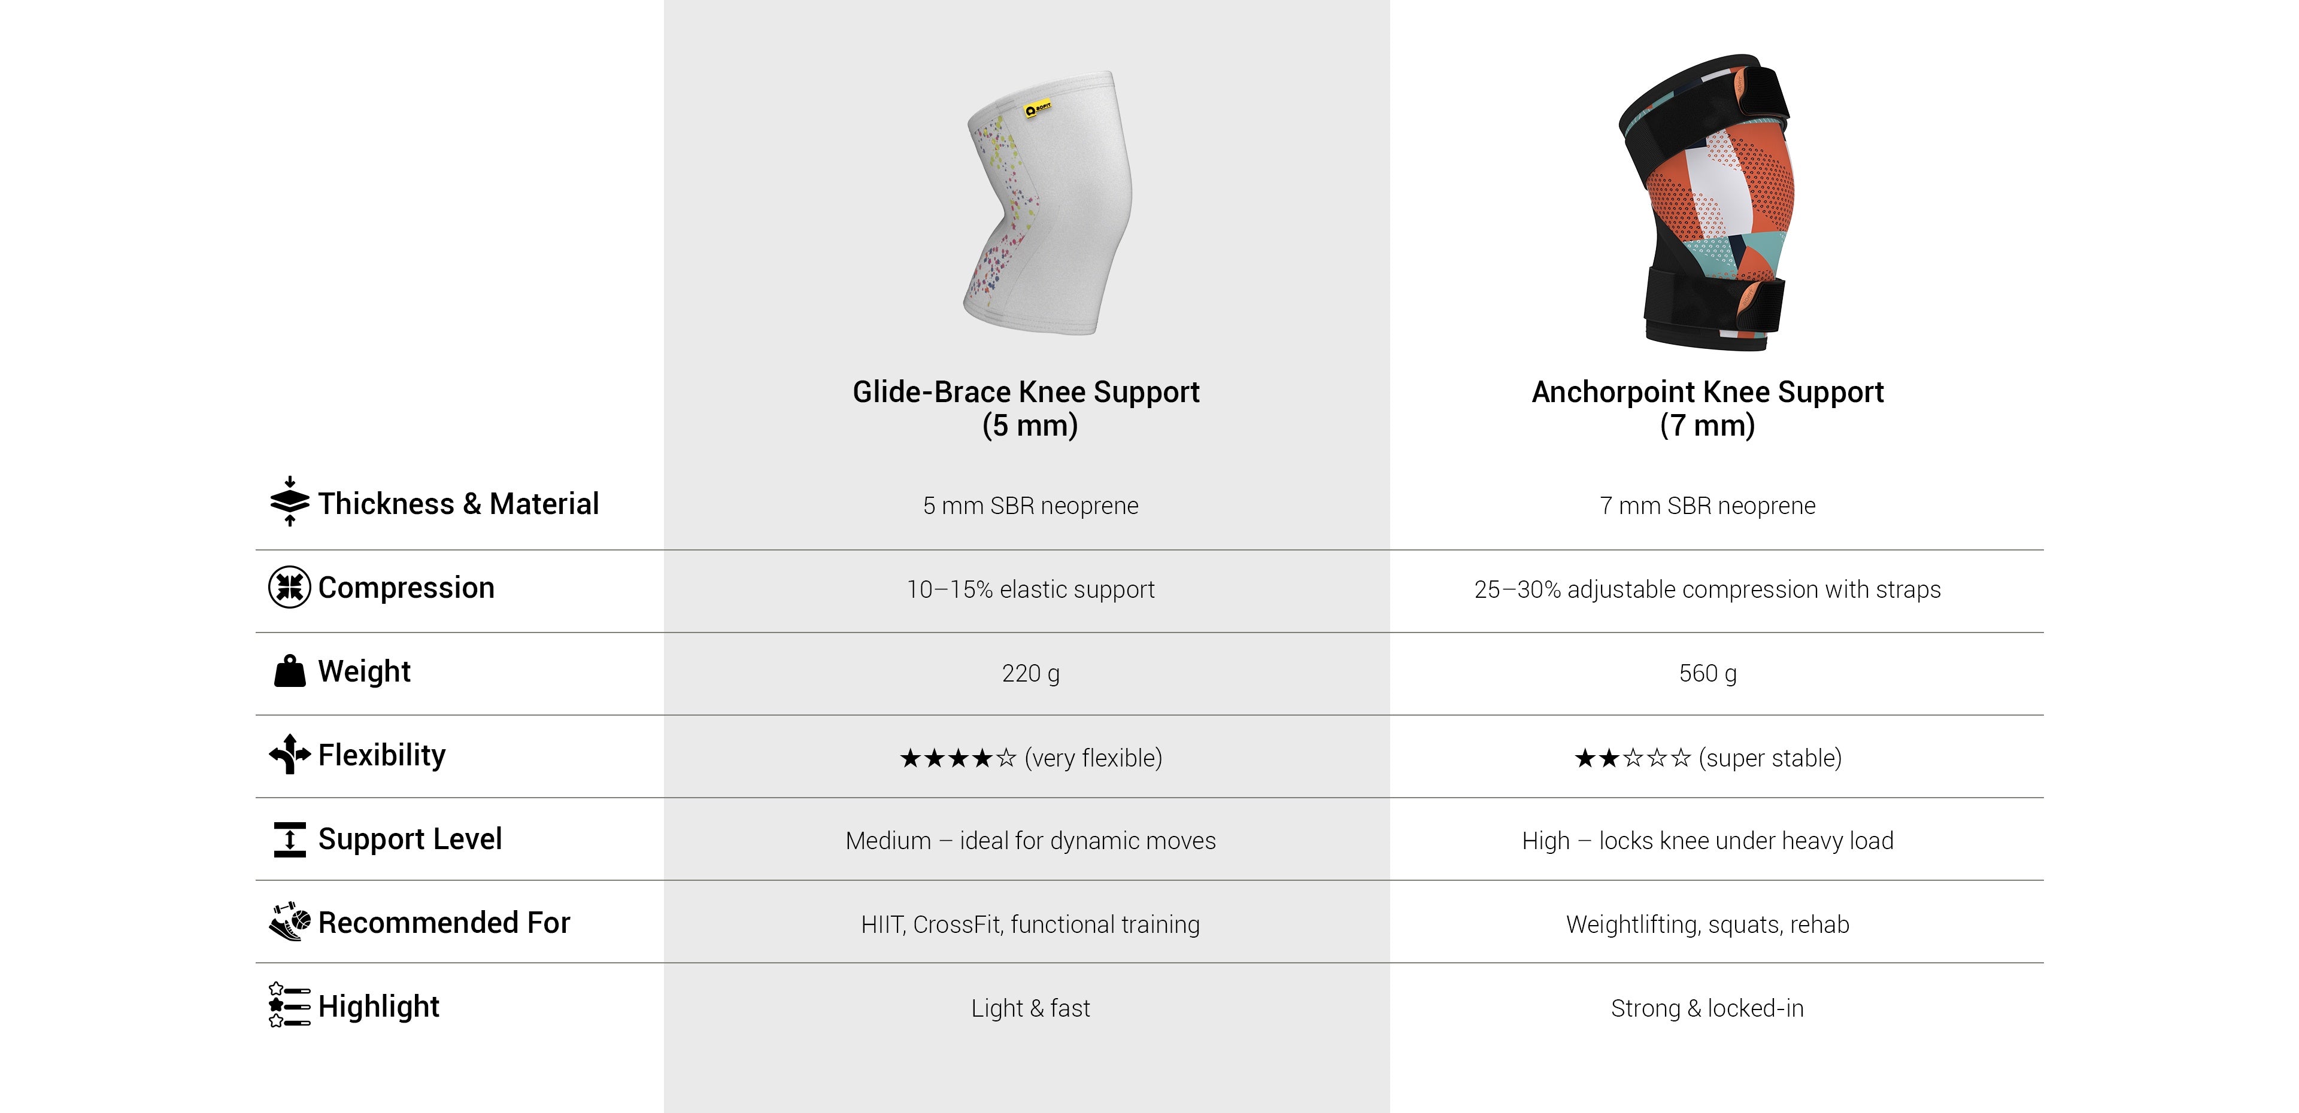Click the two-star super stable rating
This screenshot has height=1113, width=2299.
click(x=1707, y=758)
